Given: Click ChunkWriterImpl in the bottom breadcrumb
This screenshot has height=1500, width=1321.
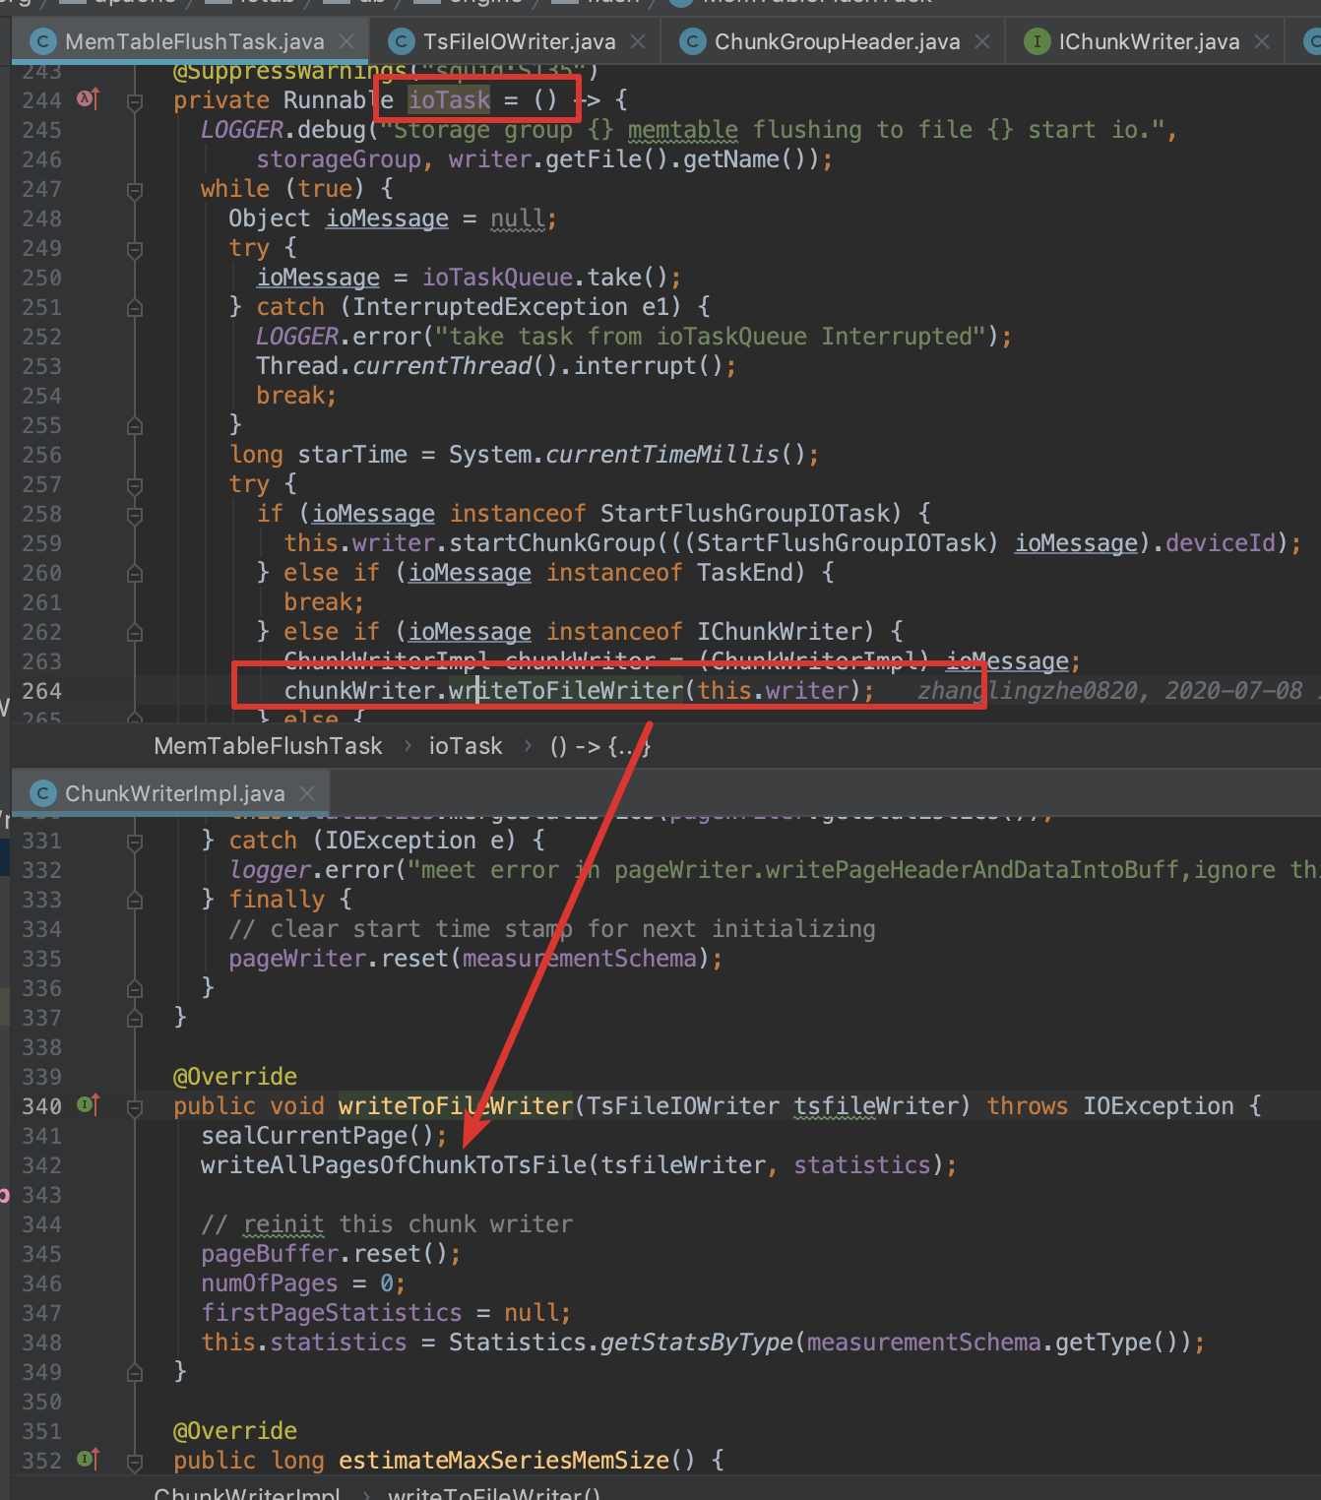Looking at the screenshot, I should click(x=247, y=1493).
